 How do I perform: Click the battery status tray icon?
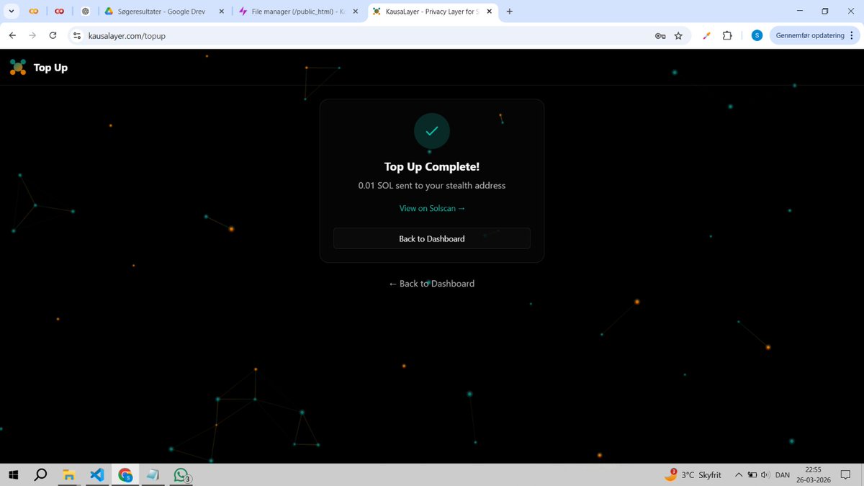pos(752,475)
